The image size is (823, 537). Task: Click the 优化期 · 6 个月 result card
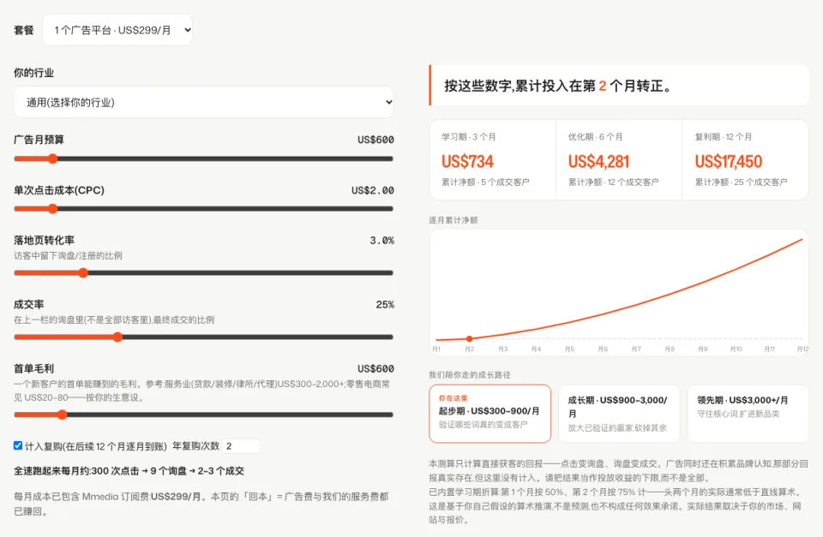[619, 160]
